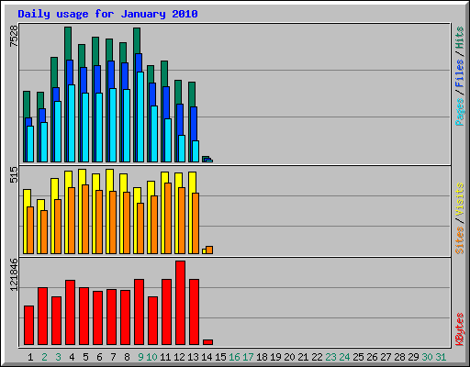Click day 14 on the x-axis
This screenshot has width=470, height=367.
coord(207,357)
